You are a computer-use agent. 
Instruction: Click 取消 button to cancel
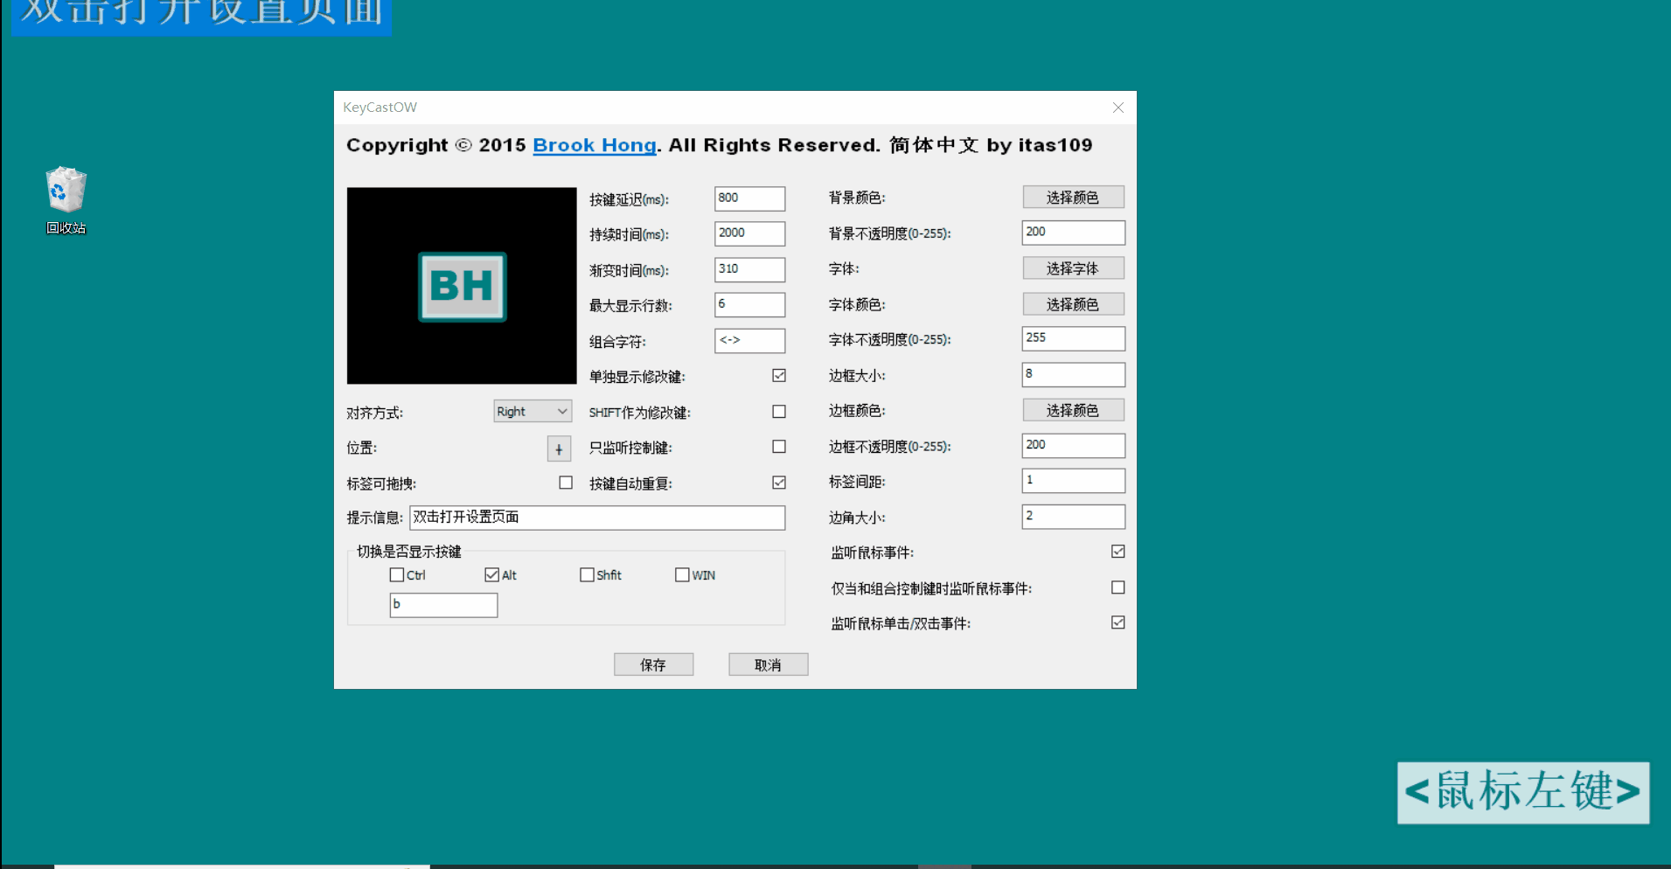(768, 664)
